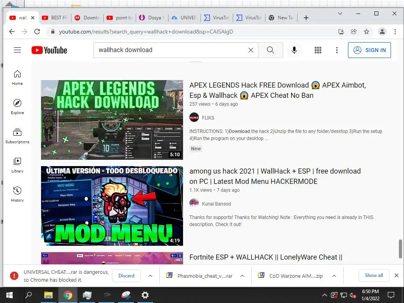
Task: Open Subscriptions in sidebar
Action: coord(17,136)
